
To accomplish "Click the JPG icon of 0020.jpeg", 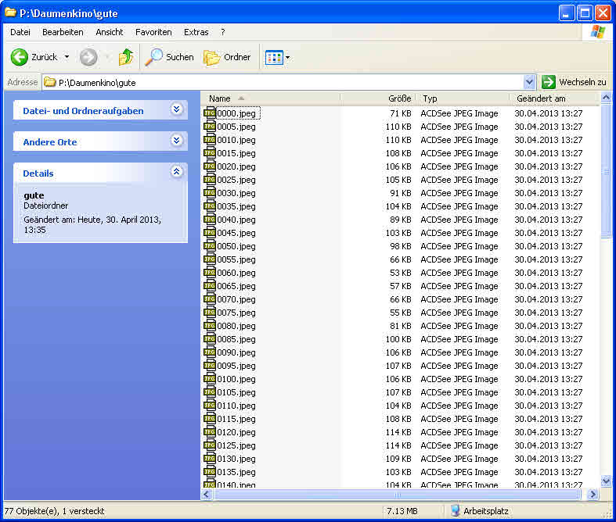I will pos(210,166).
